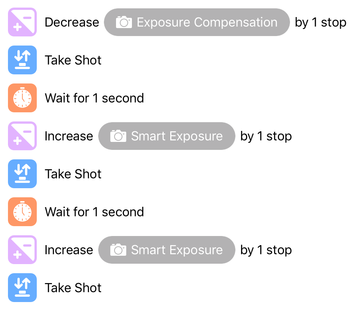
Task: Click 'by 1 stop' after Exposure Compensation
Action: [321, 23]
